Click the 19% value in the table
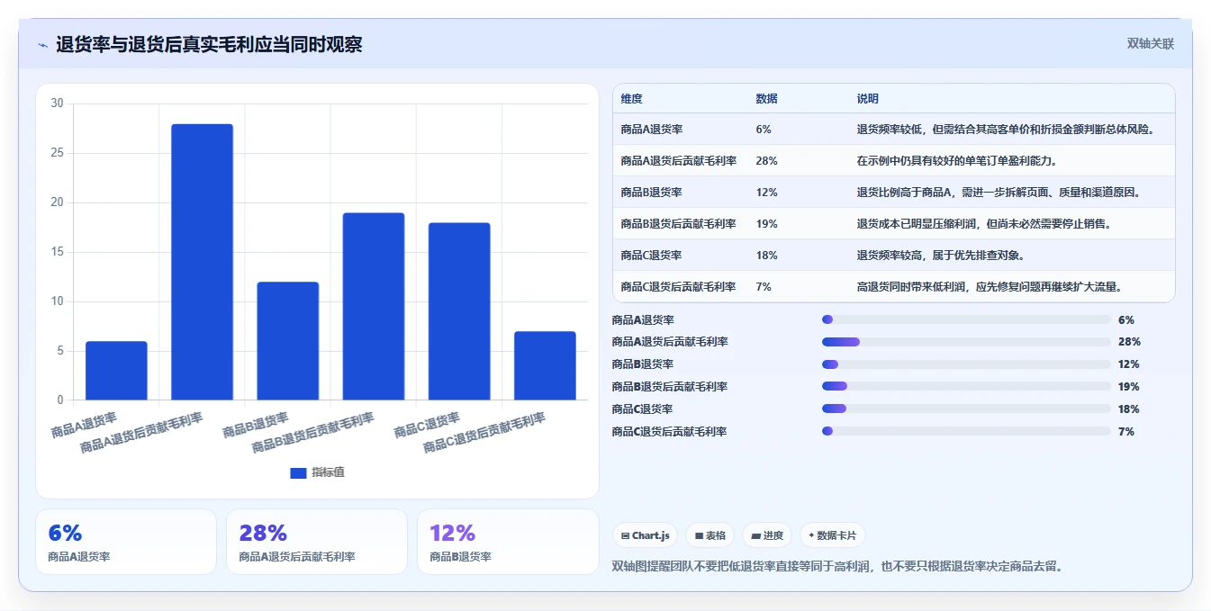1211x611 pixels. pyautogui.click(x=767, y=224)
